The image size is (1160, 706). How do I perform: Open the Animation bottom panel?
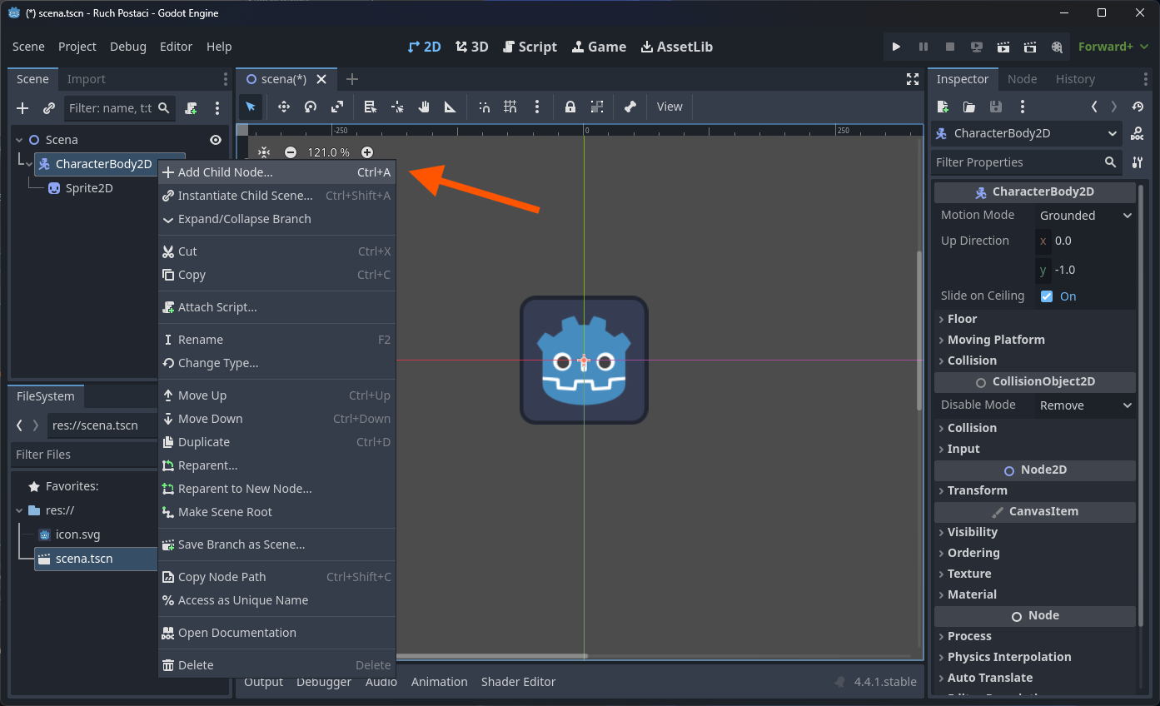coord(440,682)
